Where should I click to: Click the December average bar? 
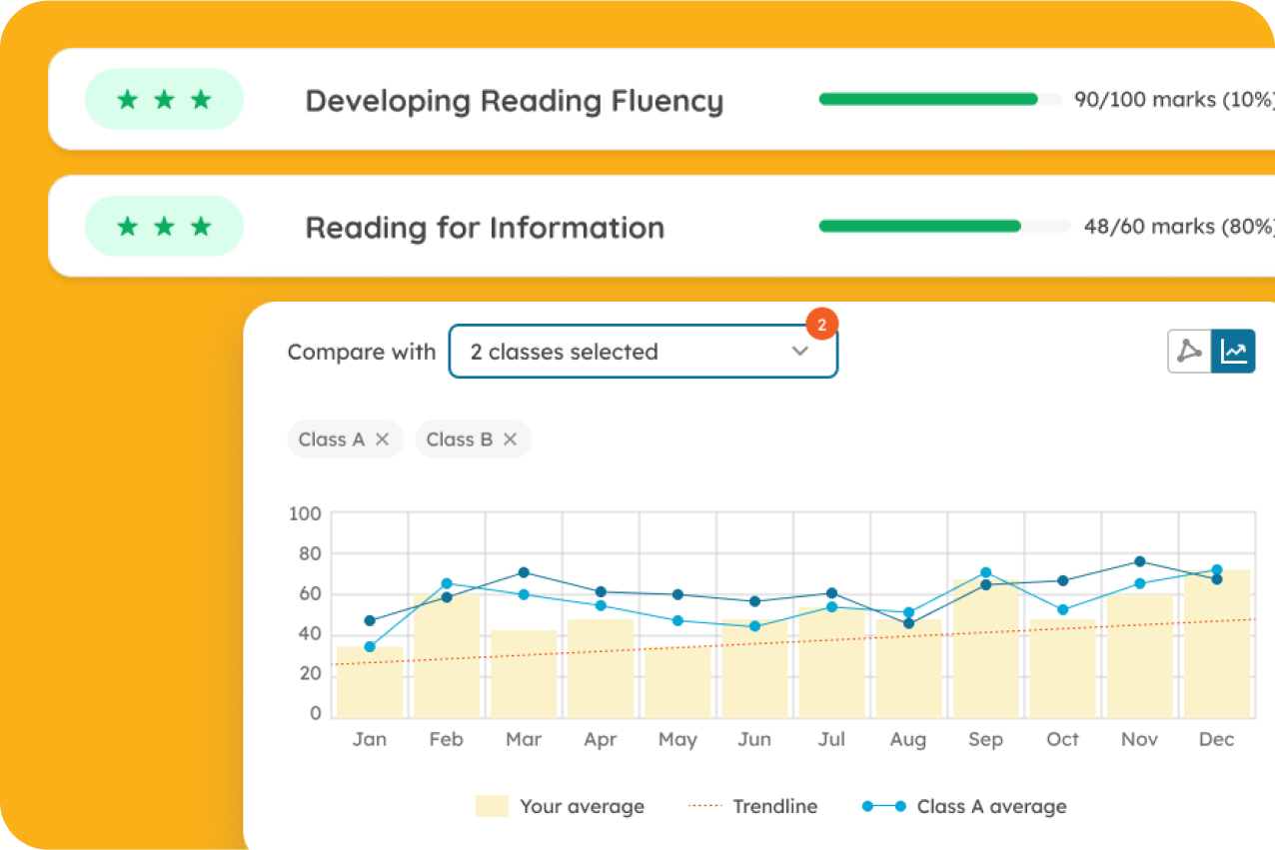(1216, 649)
